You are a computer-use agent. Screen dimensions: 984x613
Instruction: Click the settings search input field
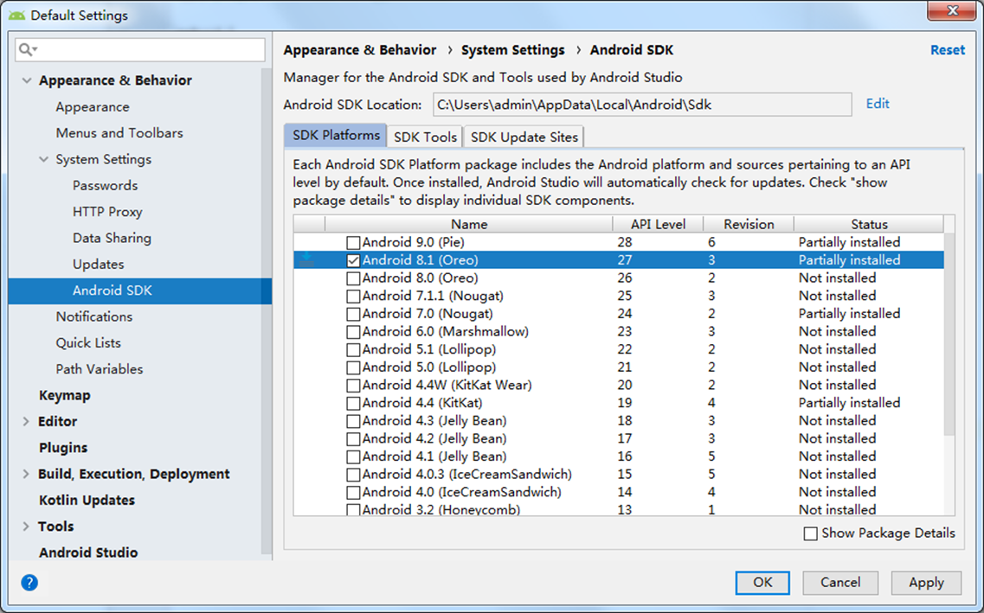click(147, 50)
